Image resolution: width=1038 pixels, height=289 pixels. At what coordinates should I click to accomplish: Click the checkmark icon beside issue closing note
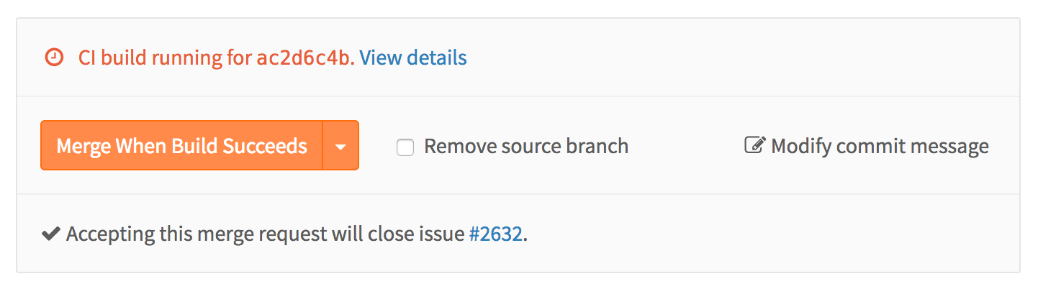coord(50,234)
